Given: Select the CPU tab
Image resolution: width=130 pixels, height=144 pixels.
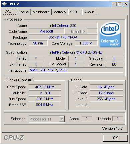Looking at the screenshot, I should [10, 12].
